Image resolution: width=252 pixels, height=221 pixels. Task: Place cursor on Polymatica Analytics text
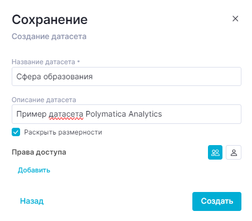(124, 114)
